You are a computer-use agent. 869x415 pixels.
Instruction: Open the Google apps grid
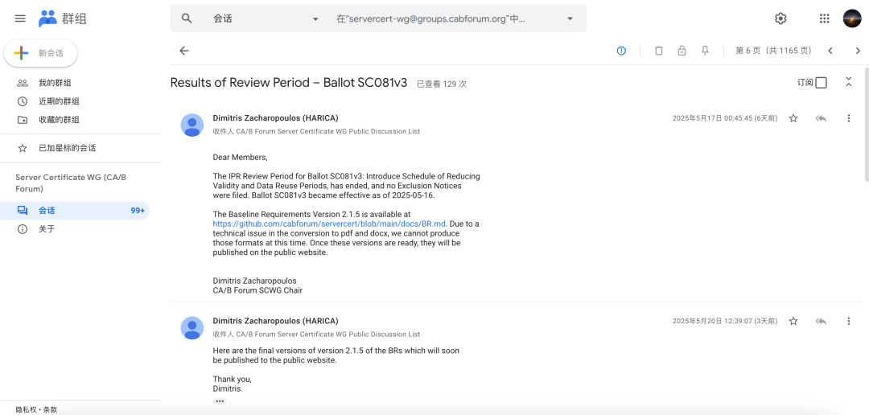(x=824, y=18)
